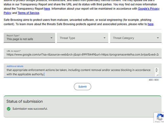The image size is (164, 123).
Task: Open the Report Type dropdown
Action: point(30,38)
